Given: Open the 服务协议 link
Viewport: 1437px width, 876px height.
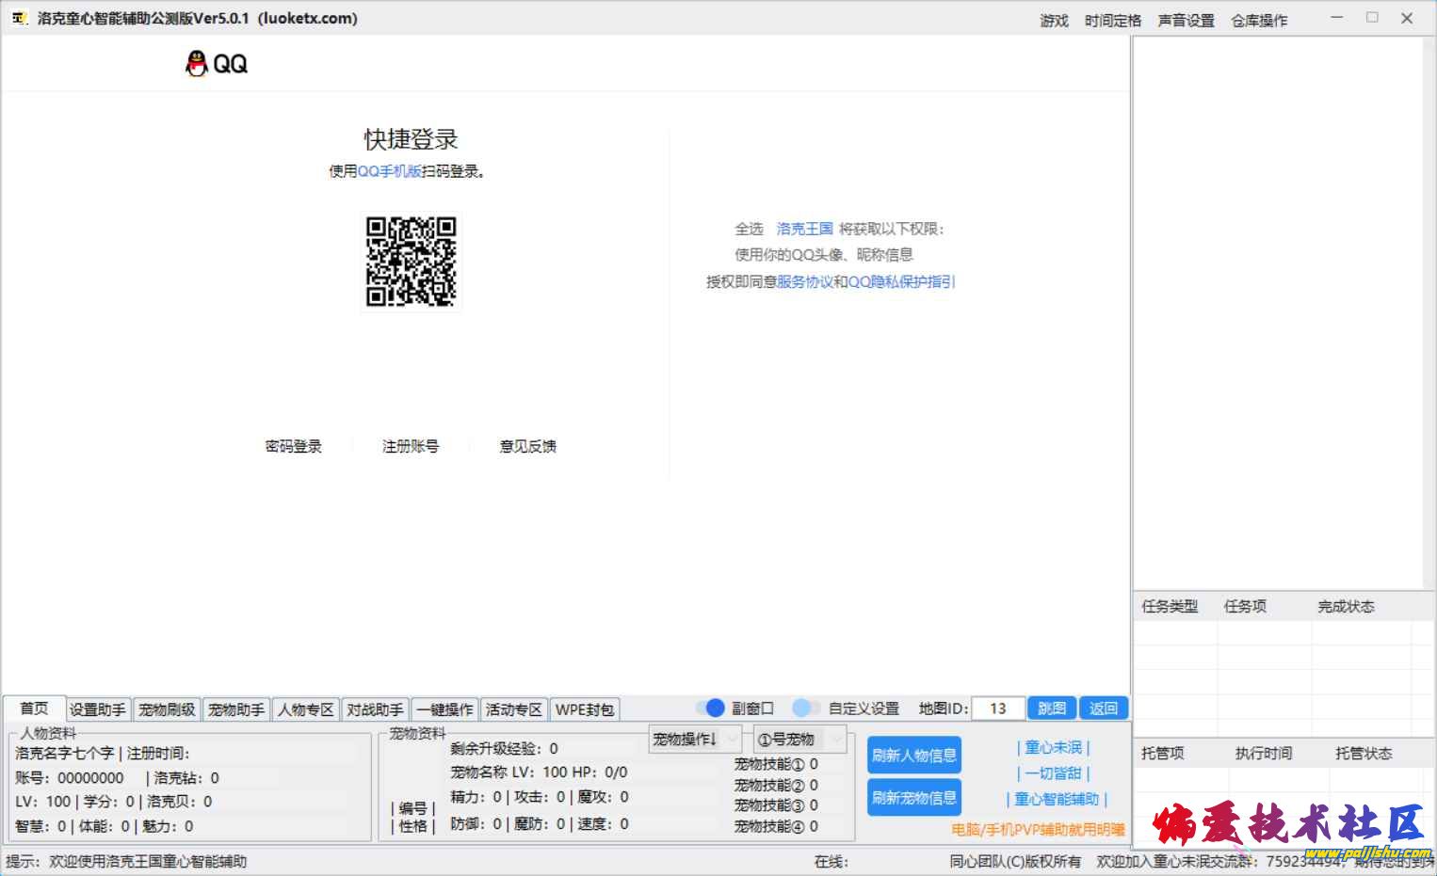Looking at the screenshot, I should [804, 281].
